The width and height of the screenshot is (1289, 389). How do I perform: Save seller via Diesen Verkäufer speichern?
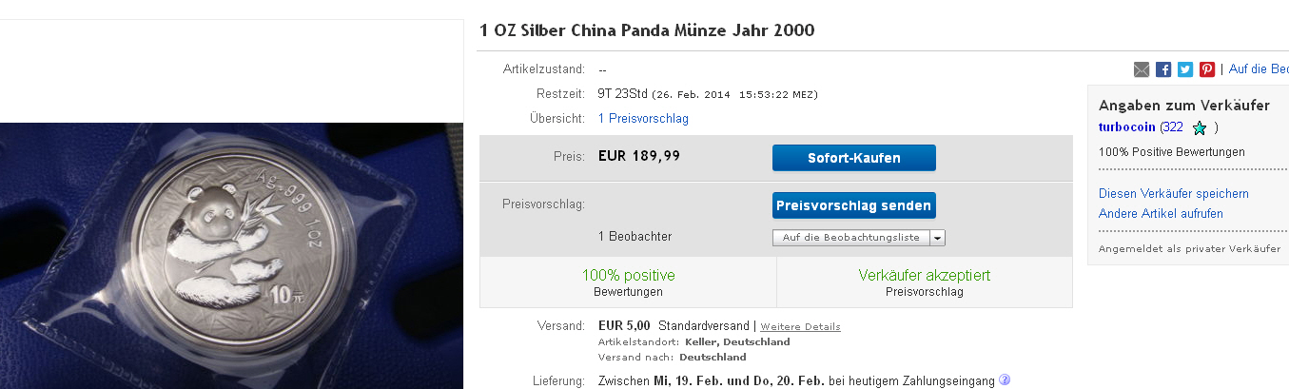(1173, 193)
